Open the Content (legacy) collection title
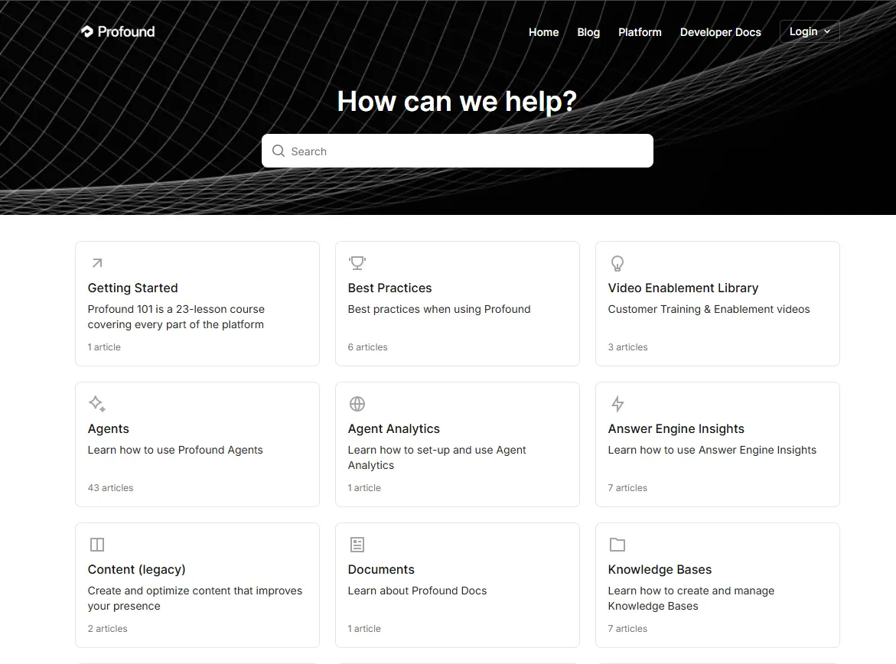Viewport: 896px width, 664px height. tap(136, 570)
